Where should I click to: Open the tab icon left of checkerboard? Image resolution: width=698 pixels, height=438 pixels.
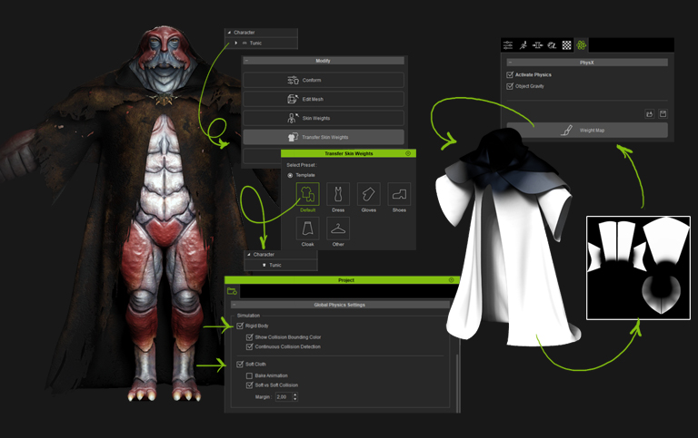552,44
